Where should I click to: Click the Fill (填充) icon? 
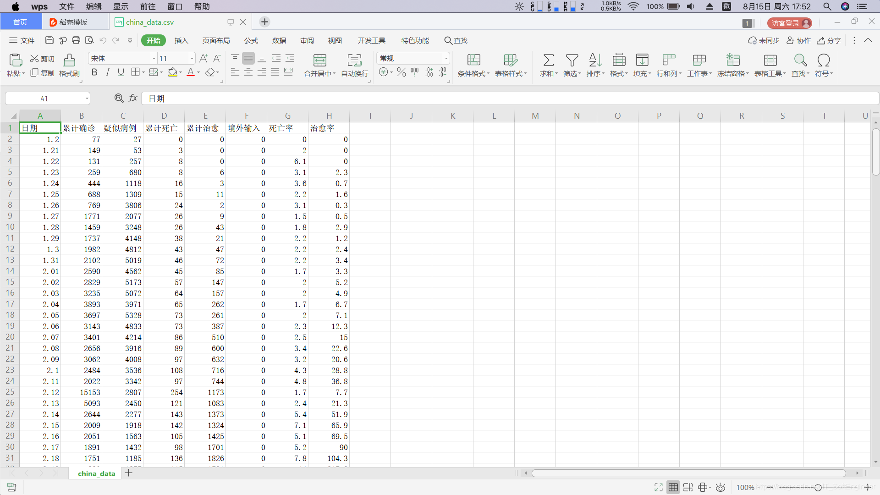[642, 60]
